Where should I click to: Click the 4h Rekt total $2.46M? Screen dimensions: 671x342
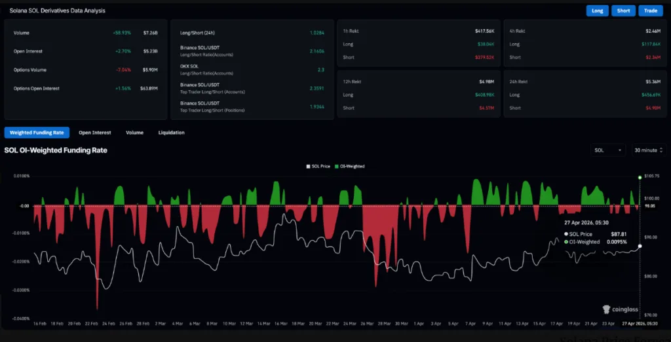(x=655, y=31)
